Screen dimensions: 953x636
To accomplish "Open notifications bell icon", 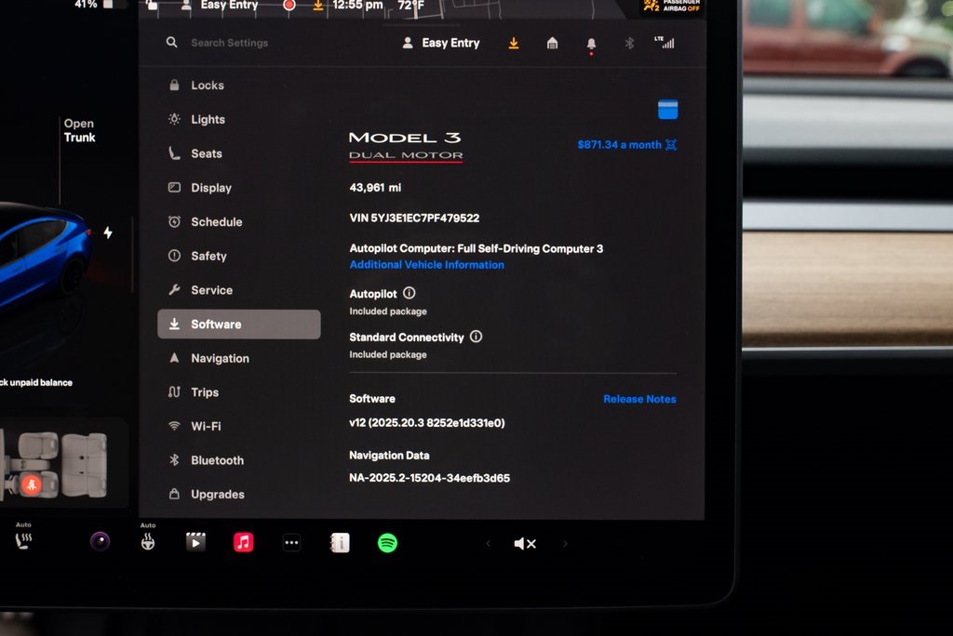I will (x=591, y=44).
